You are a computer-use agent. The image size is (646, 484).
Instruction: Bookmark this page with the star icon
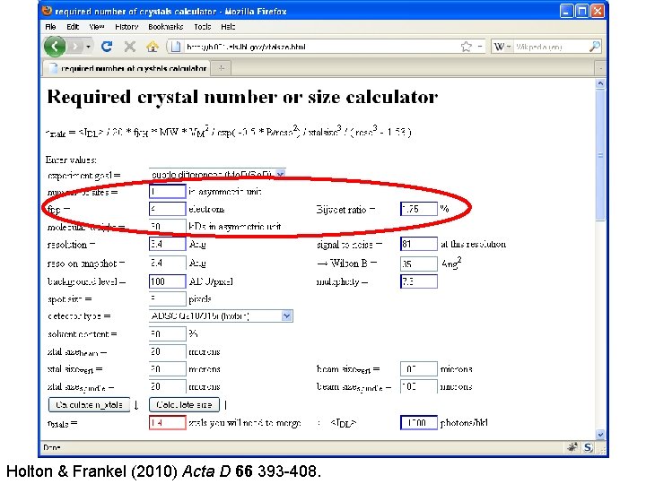[466, 47]
